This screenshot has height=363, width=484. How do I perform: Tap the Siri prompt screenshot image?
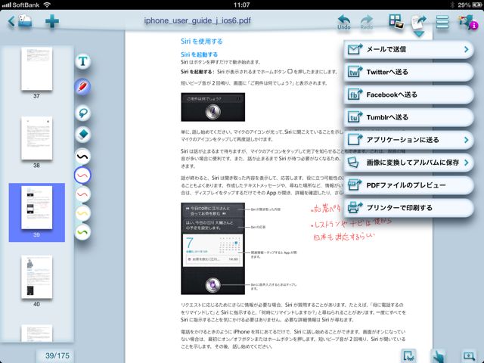[x=213, y=107]
